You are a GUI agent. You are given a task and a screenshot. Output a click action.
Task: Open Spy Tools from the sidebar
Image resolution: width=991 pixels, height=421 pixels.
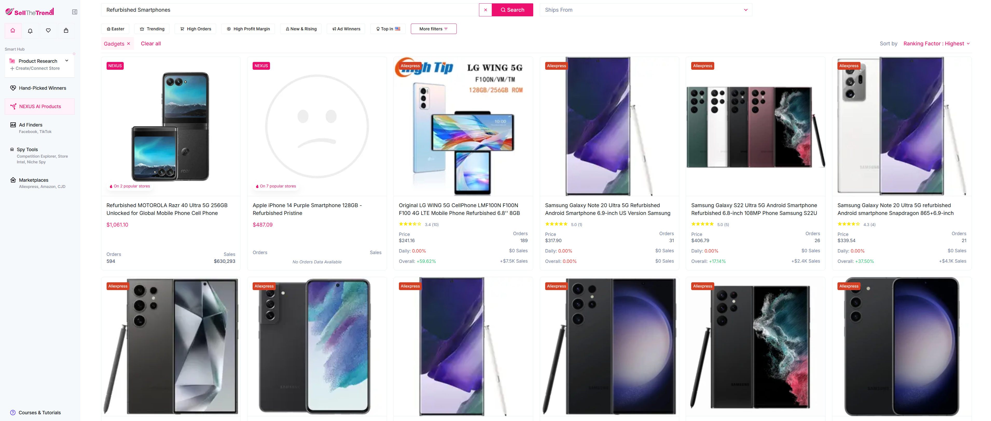click(x=27, y=149)
